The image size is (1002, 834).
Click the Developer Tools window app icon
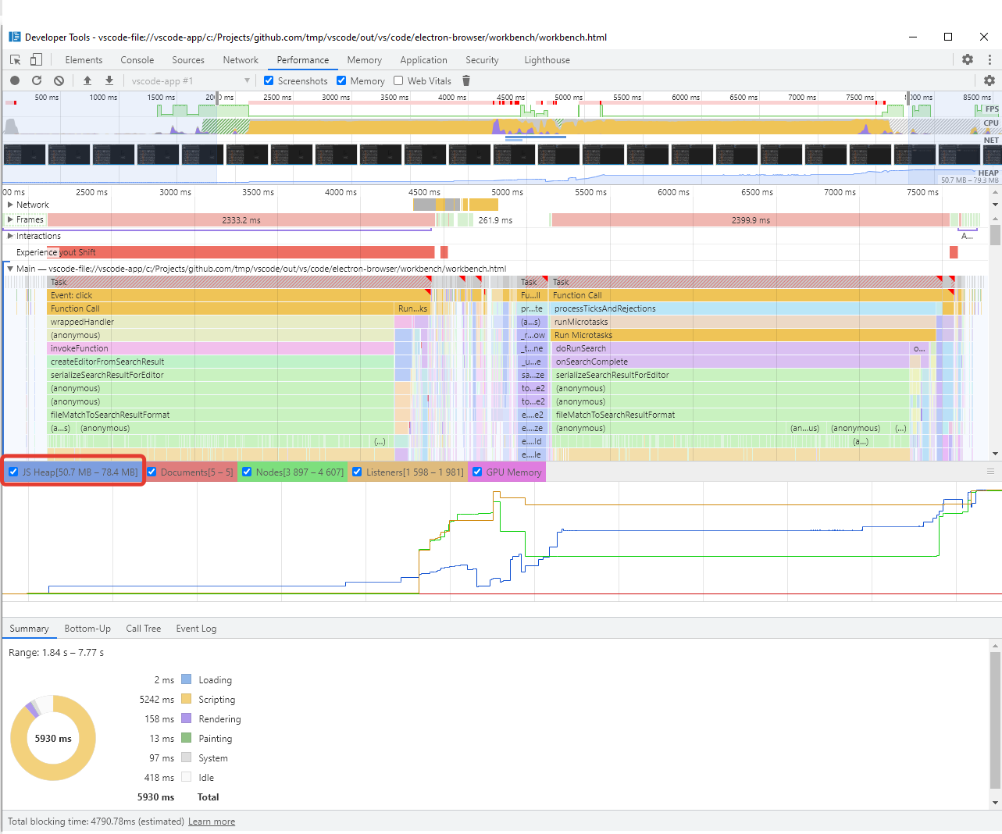point(15,37)
